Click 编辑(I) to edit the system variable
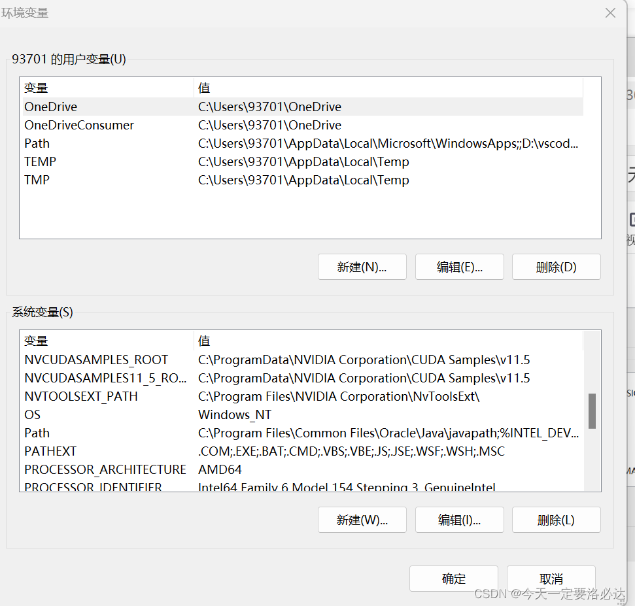Screen dimensions: 635x606 click(459, 520)
